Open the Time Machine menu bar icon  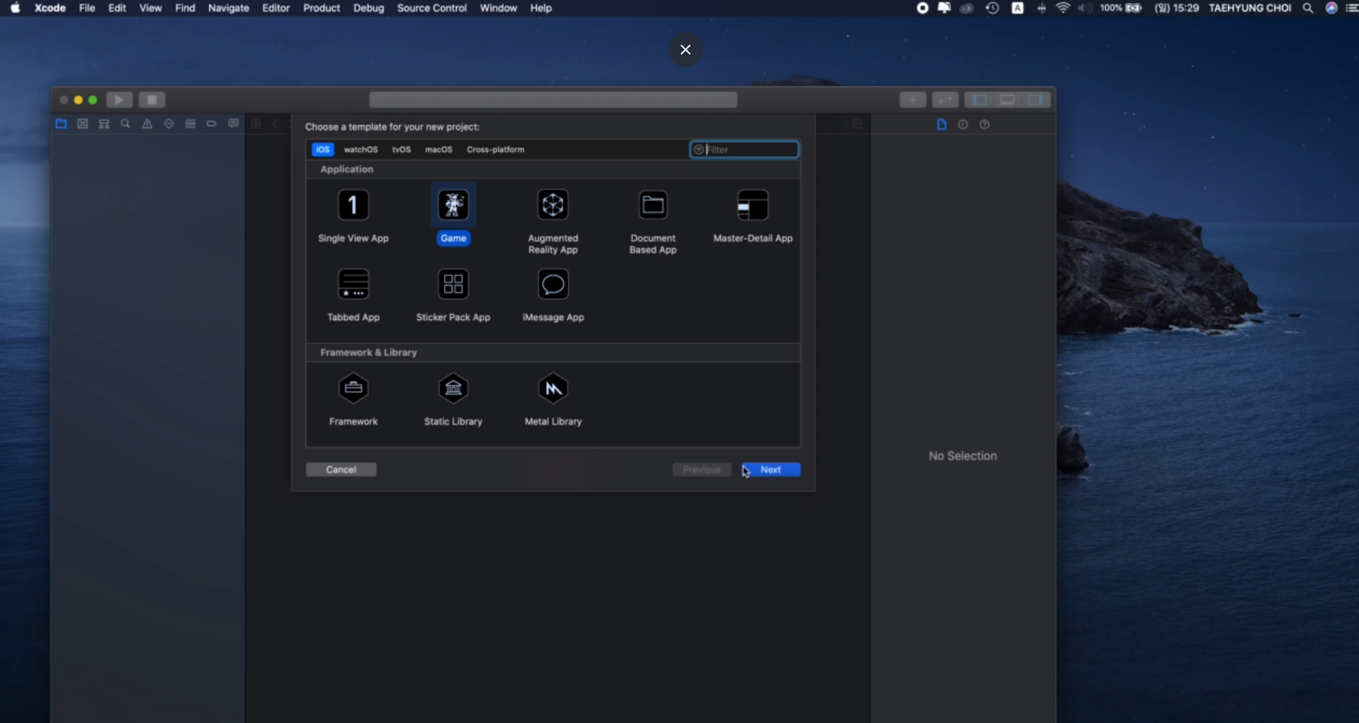click(992, 8)
